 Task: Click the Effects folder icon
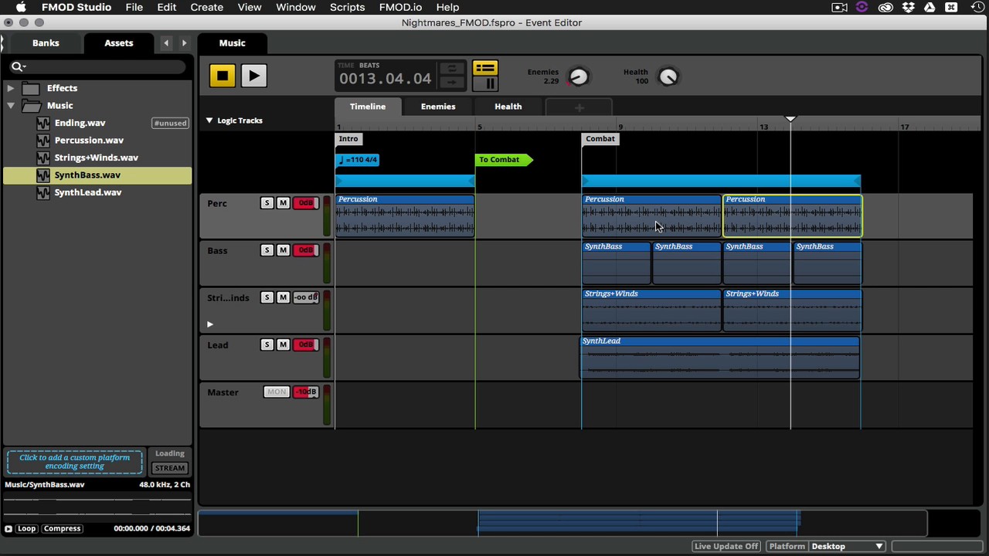(31, 88)
